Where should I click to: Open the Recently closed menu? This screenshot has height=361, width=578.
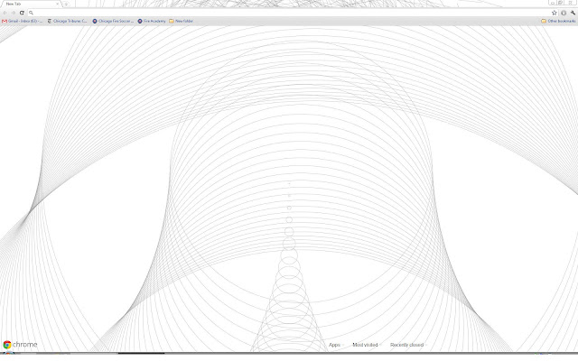[x=406, y=345]
